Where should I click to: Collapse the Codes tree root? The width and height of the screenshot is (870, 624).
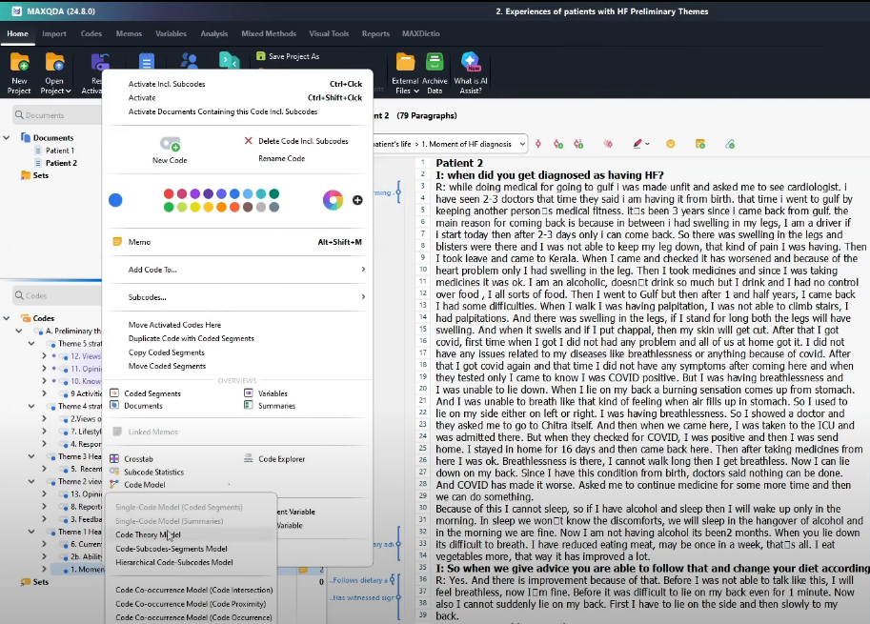[7, 318]
